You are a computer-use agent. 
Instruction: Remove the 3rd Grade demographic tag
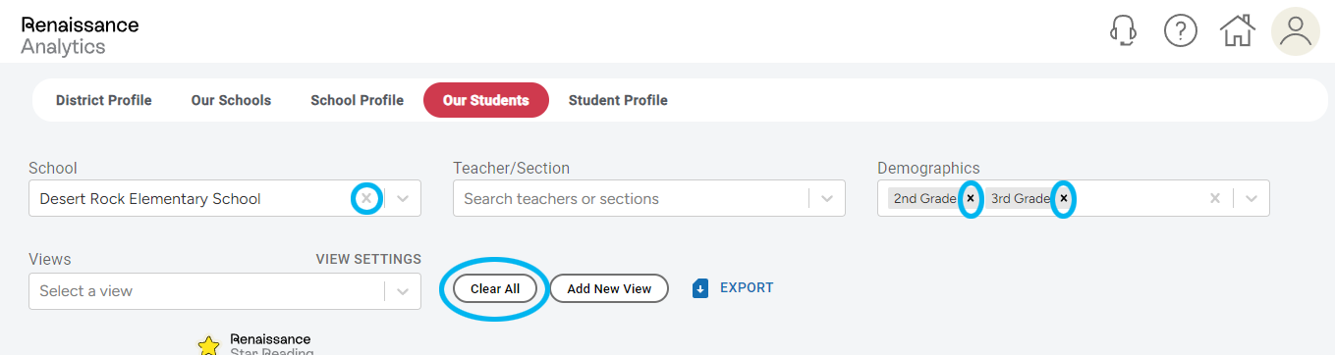click(1063, 198)
